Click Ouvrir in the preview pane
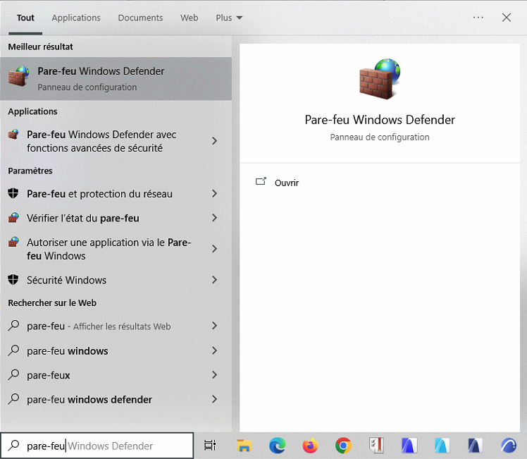527x459 pixels. 286,183
